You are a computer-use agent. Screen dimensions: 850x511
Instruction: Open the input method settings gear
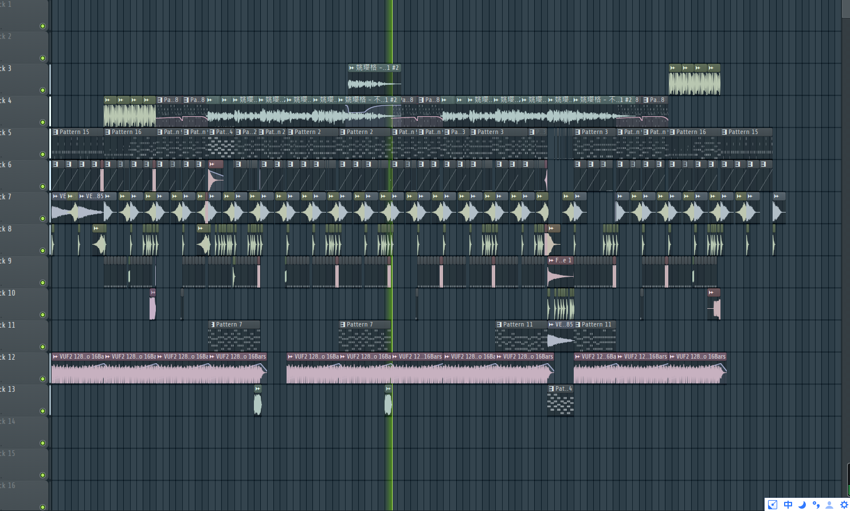pos(843,504)
